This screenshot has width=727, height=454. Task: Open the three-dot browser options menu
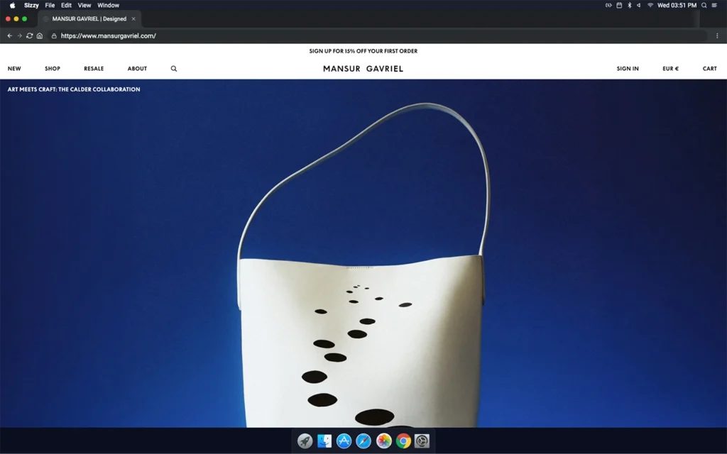point(717,35)
